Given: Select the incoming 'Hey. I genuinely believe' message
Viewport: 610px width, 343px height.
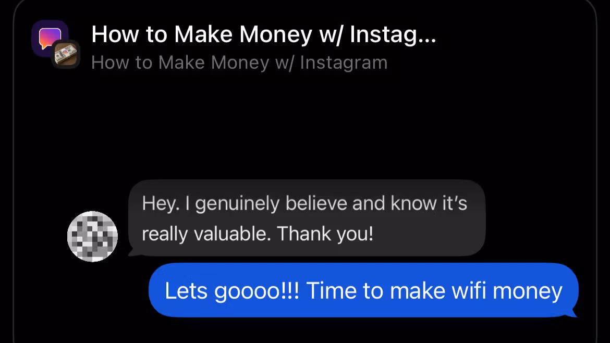Looking at the screenshot, I should click(x=307, y=218).
